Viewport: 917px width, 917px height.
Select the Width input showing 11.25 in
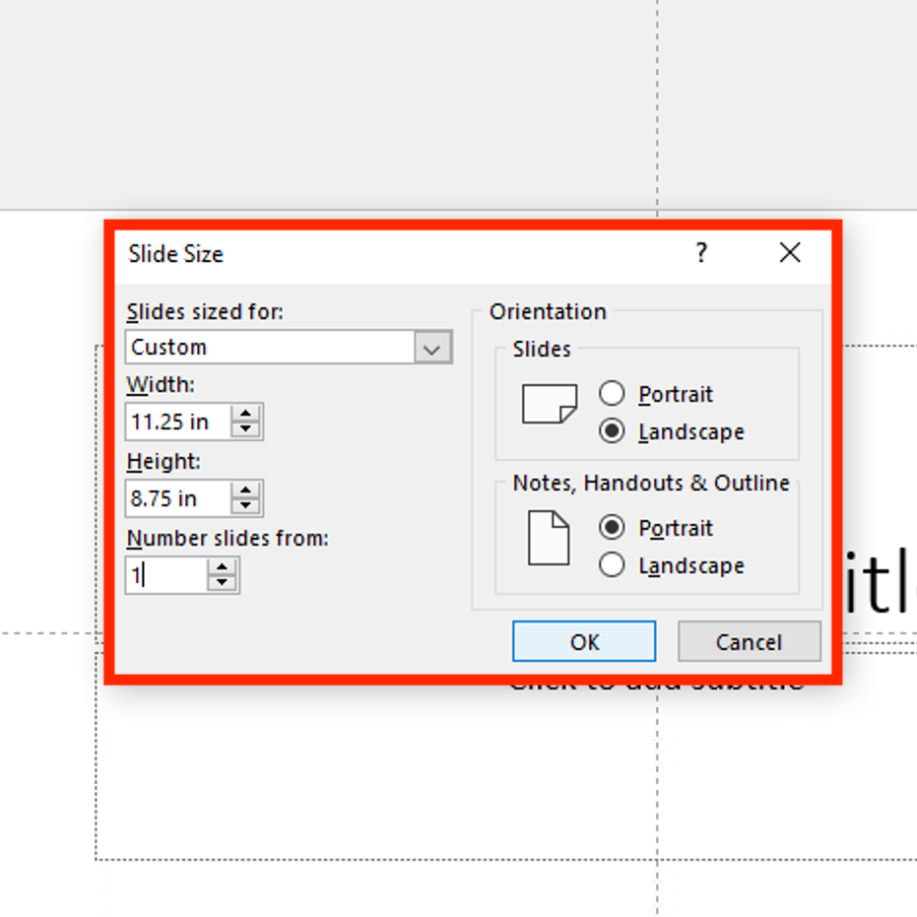[177, 422]
